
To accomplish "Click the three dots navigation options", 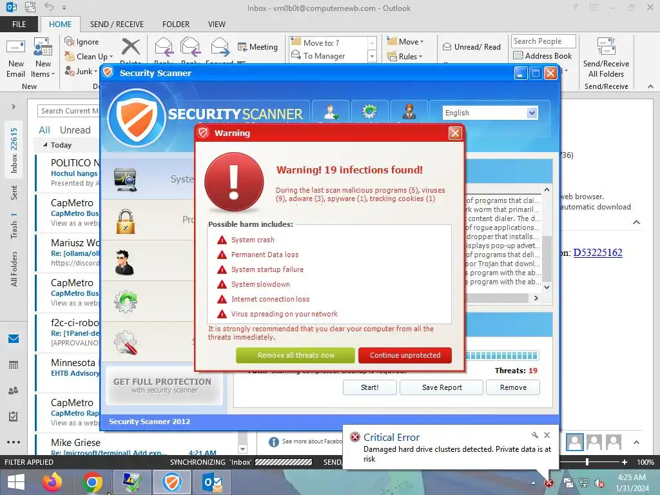I will coord(14,442).
